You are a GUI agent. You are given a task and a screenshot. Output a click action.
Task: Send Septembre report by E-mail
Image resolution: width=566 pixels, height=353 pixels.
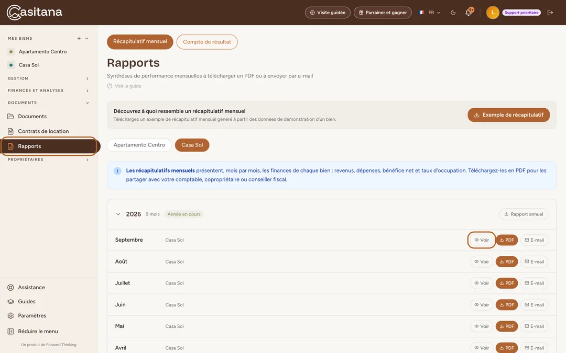coord(534,240)
